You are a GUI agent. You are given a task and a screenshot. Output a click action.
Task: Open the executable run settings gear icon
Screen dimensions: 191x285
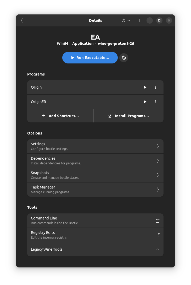coord(123,58)
